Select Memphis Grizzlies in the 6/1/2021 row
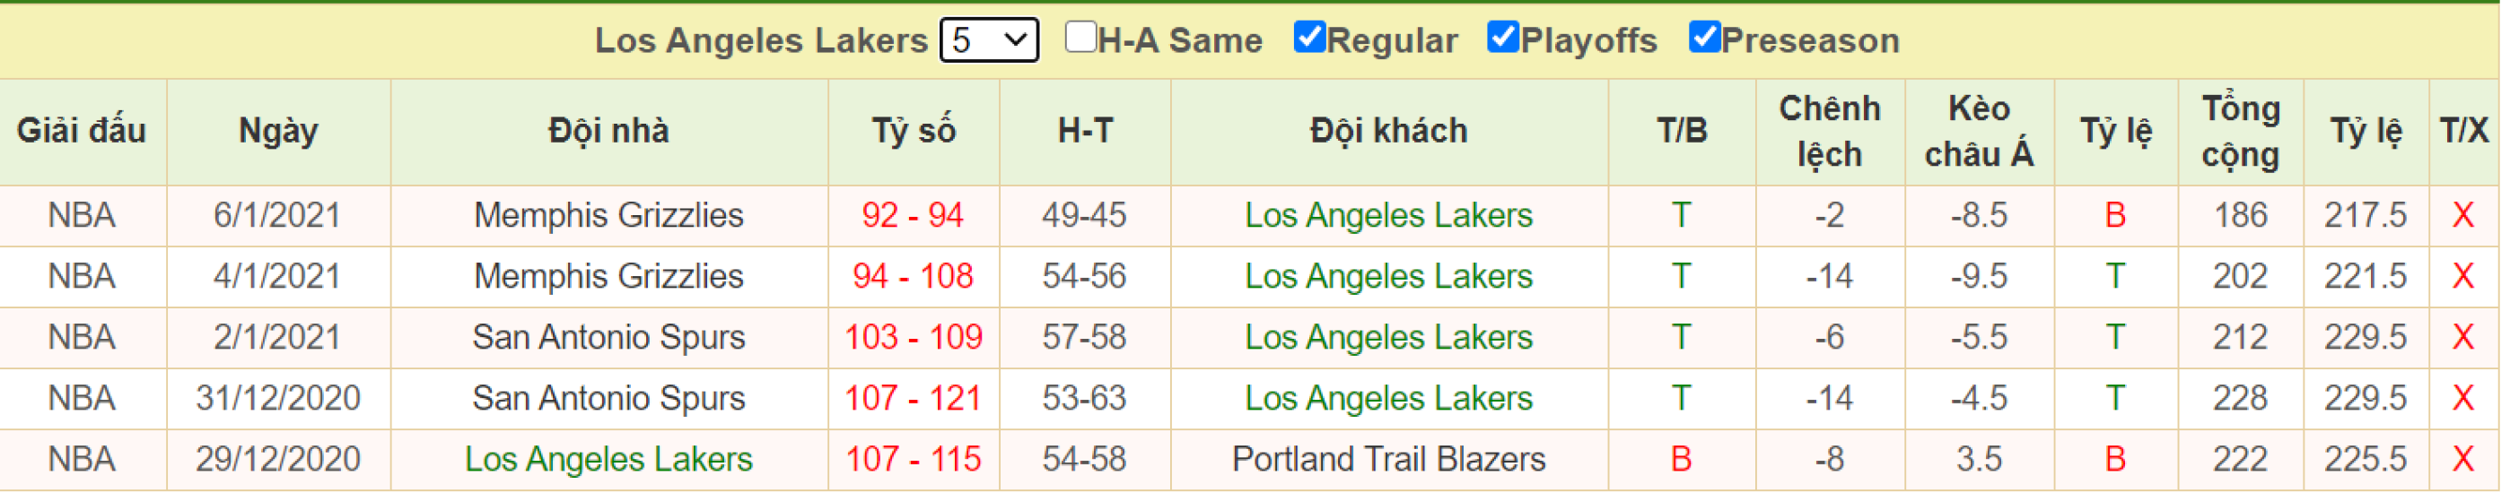2510x493 pixels. click(611, 216)
